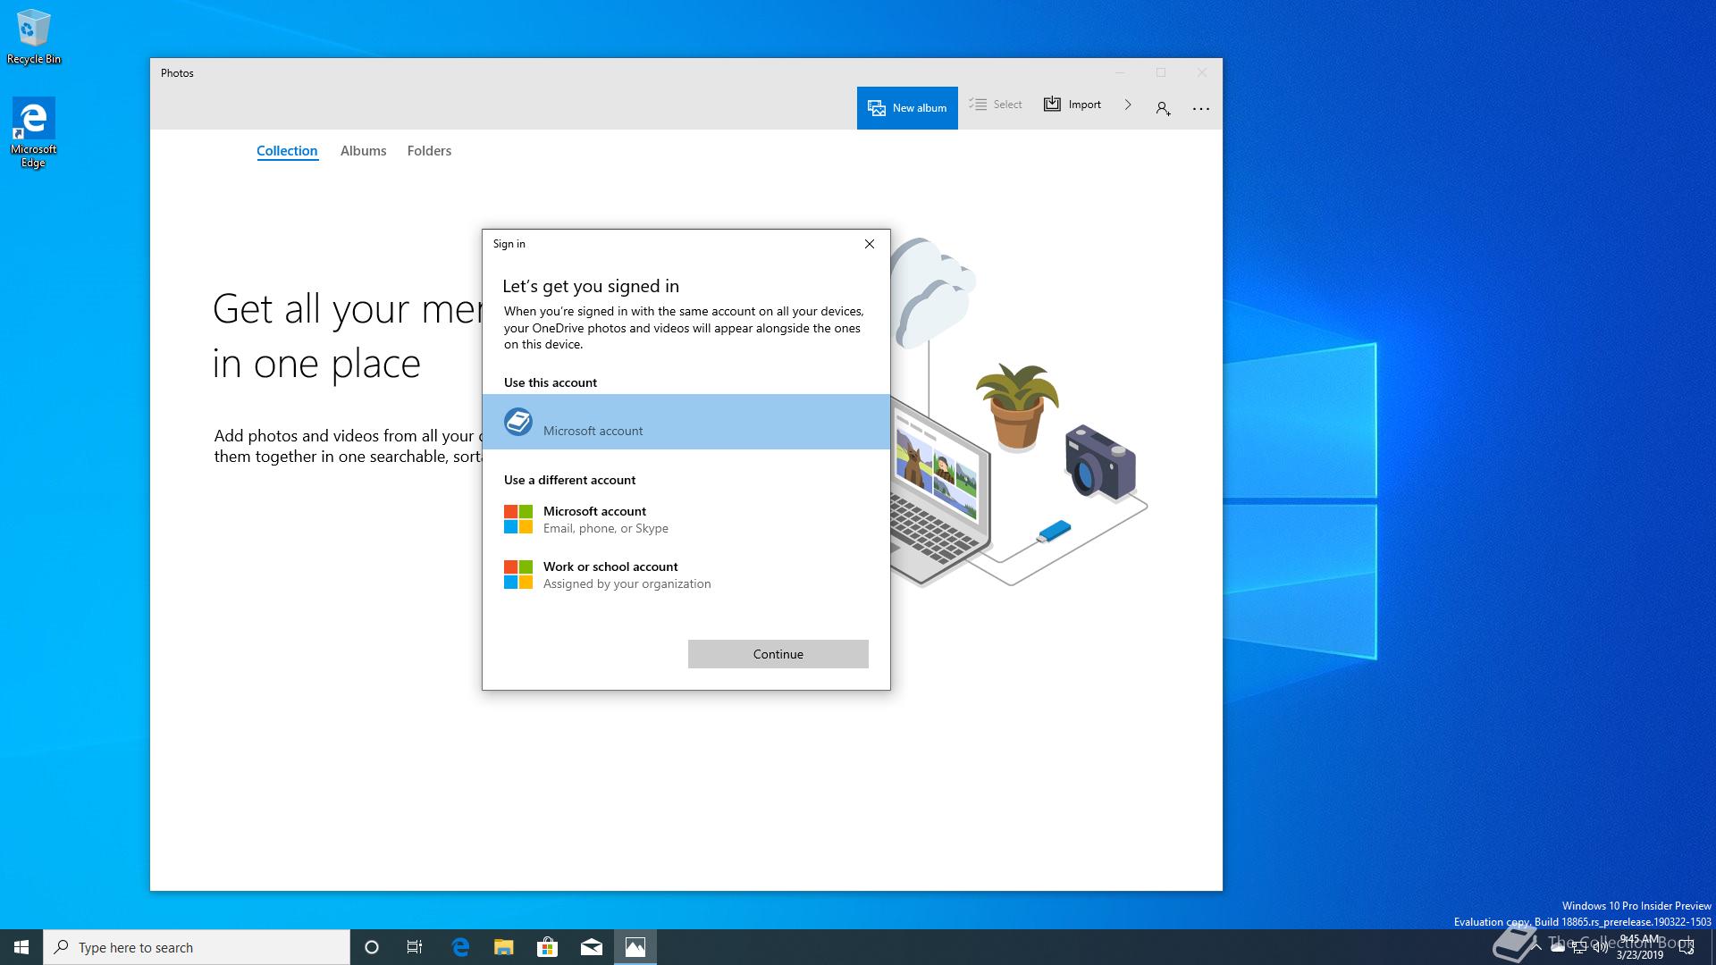Screen dimensions: 1716x965
Task: Open the Mail app from the taskbar
Action: pyautogui.click(x=592, y=947)
